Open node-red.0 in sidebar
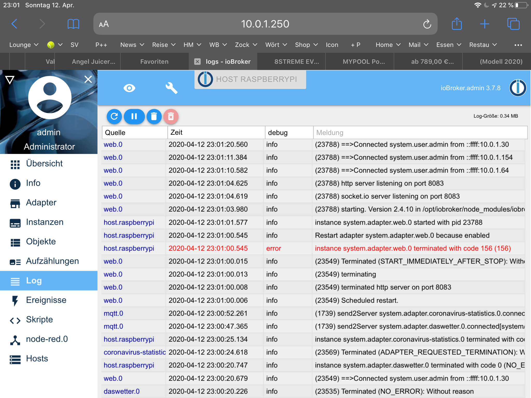The width and height of the screenshot is (531, 398). 47,339
